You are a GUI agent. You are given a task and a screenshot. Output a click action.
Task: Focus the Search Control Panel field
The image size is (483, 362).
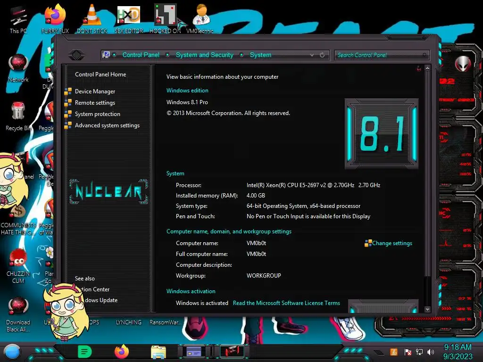pos(381,55)
